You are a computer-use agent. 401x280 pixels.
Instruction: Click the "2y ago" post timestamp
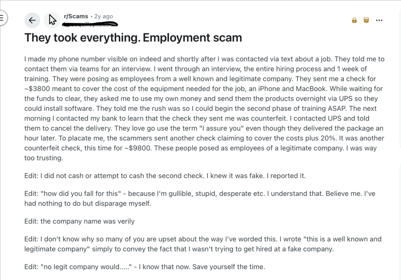104,16
